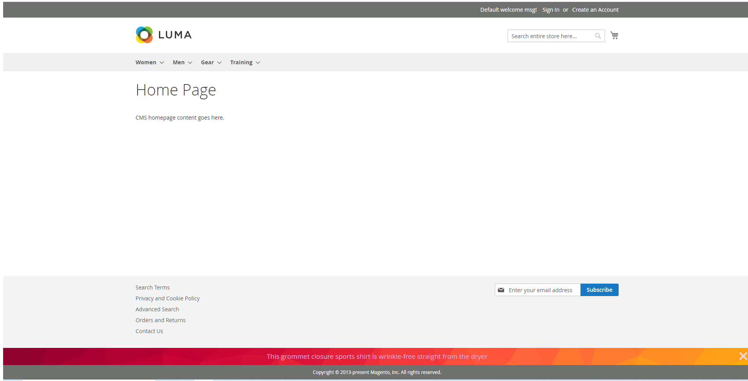Click the LUMA wordmark text

click(x=175, y=35)
